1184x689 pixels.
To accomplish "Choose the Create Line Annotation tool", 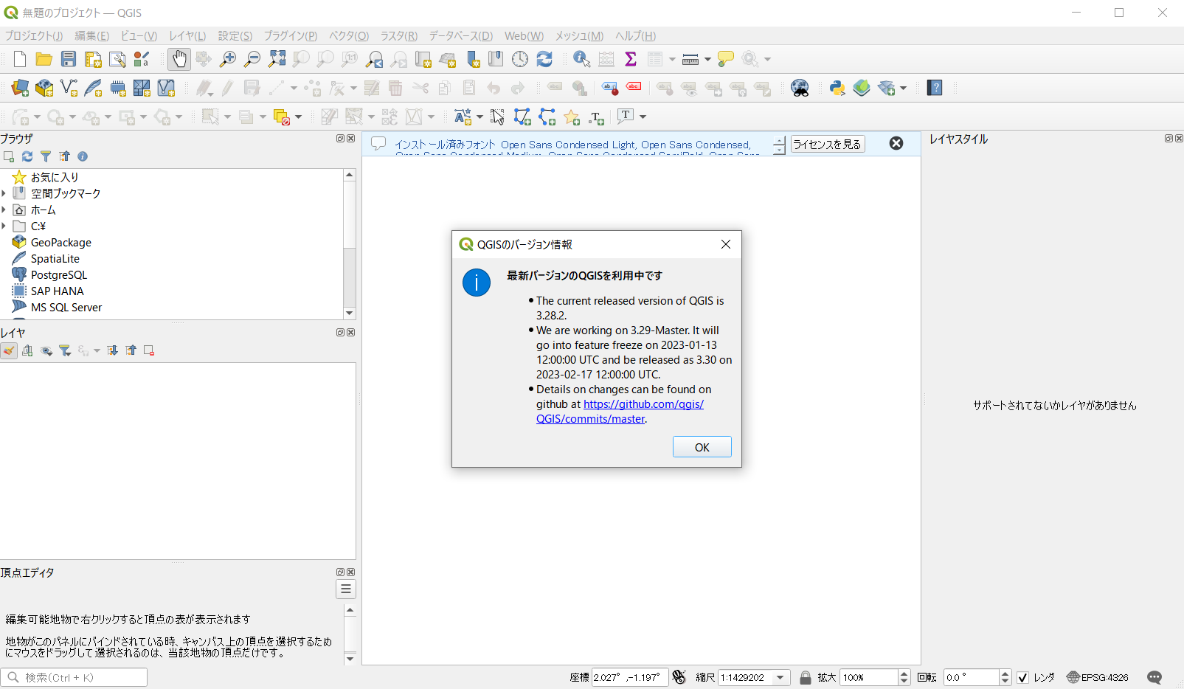I will point(547,117).
